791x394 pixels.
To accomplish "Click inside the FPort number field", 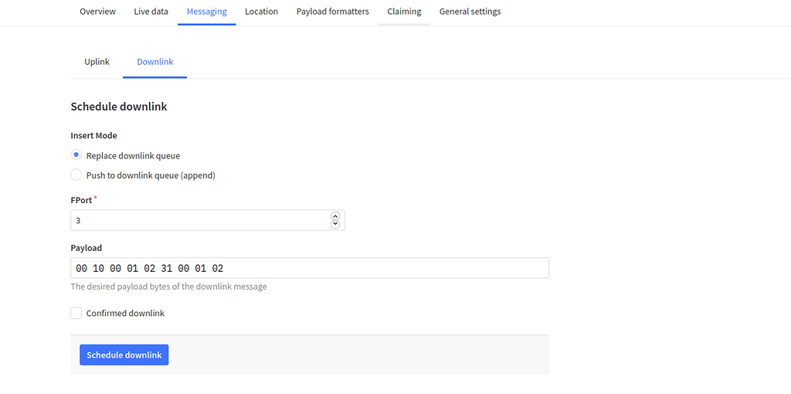I will coord(197,220).
